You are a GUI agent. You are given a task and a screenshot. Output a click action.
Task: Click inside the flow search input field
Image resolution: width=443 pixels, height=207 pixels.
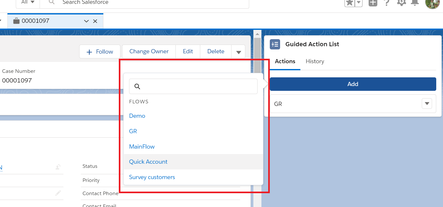(193, 86)
